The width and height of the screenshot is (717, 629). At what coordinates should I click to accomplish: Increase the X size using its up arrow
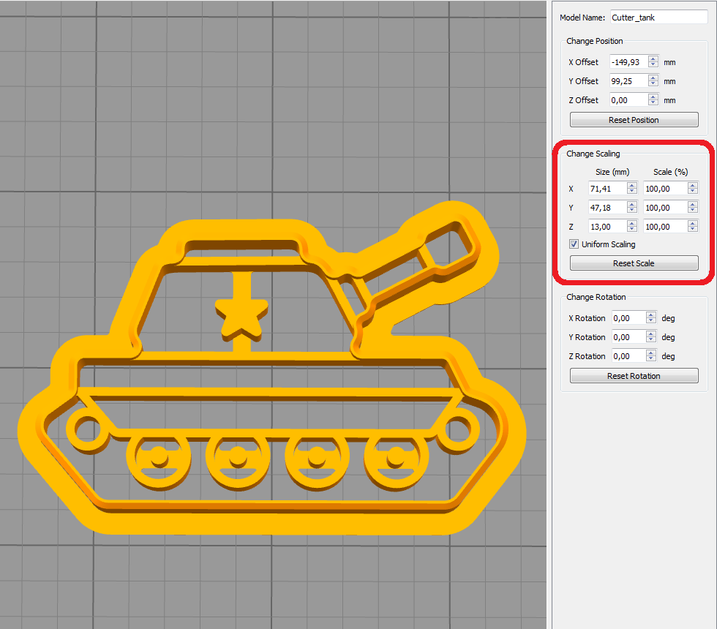point(631,185)
